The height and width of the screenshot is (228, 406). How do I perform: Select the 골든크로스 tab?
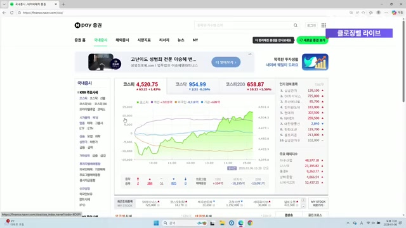tap(315, 215)
